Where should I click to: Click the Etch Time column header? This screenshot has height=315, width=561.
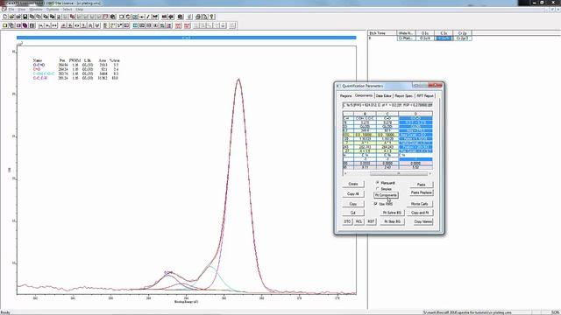[x=382, y=33]
